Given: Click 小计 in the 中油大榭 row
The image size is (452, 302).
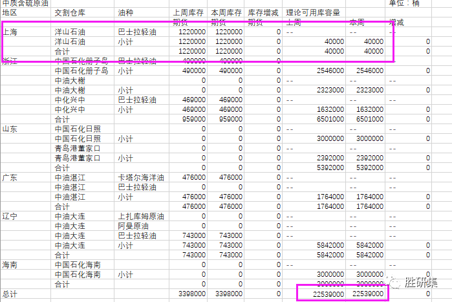Looking at the screenshot, I should [125, 90].
